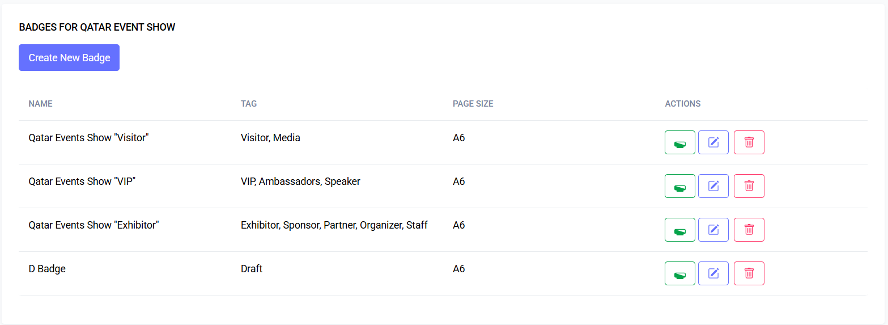Select the Qatar Events Show "Exhibitor" name
888x325 pixels.
[x=94, y=225]
